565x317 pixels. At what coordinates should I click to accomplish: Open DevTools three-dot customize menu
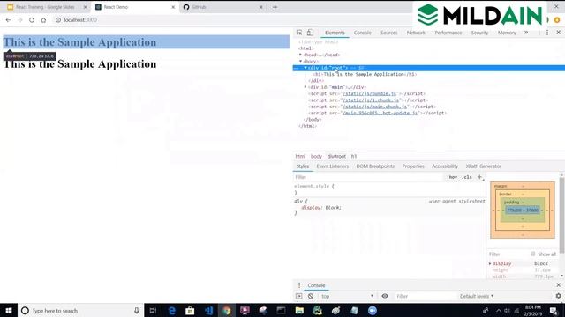(547, 33)
